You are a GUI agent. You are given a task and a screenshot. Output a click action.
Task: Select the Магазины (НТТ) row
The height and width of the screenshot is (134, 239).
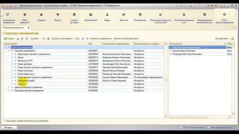[84, 61]
